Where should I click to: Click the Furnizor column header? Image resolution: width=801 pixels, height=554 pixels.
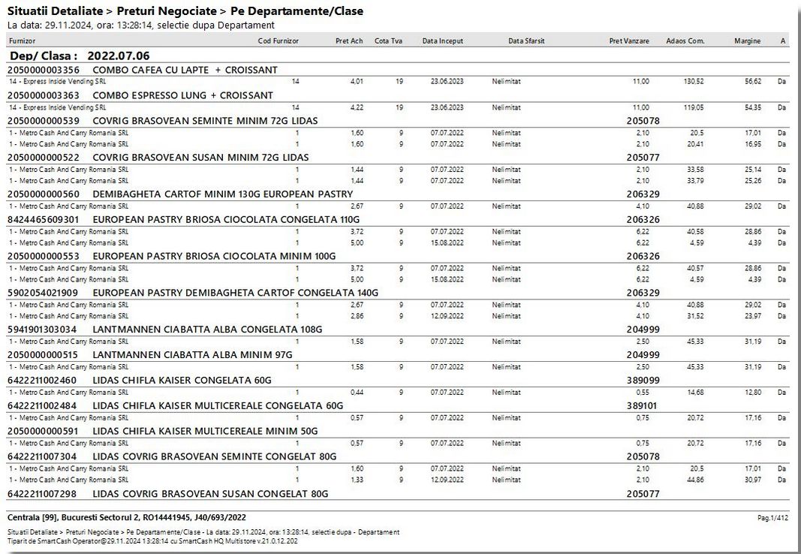(x=22, y=41)
